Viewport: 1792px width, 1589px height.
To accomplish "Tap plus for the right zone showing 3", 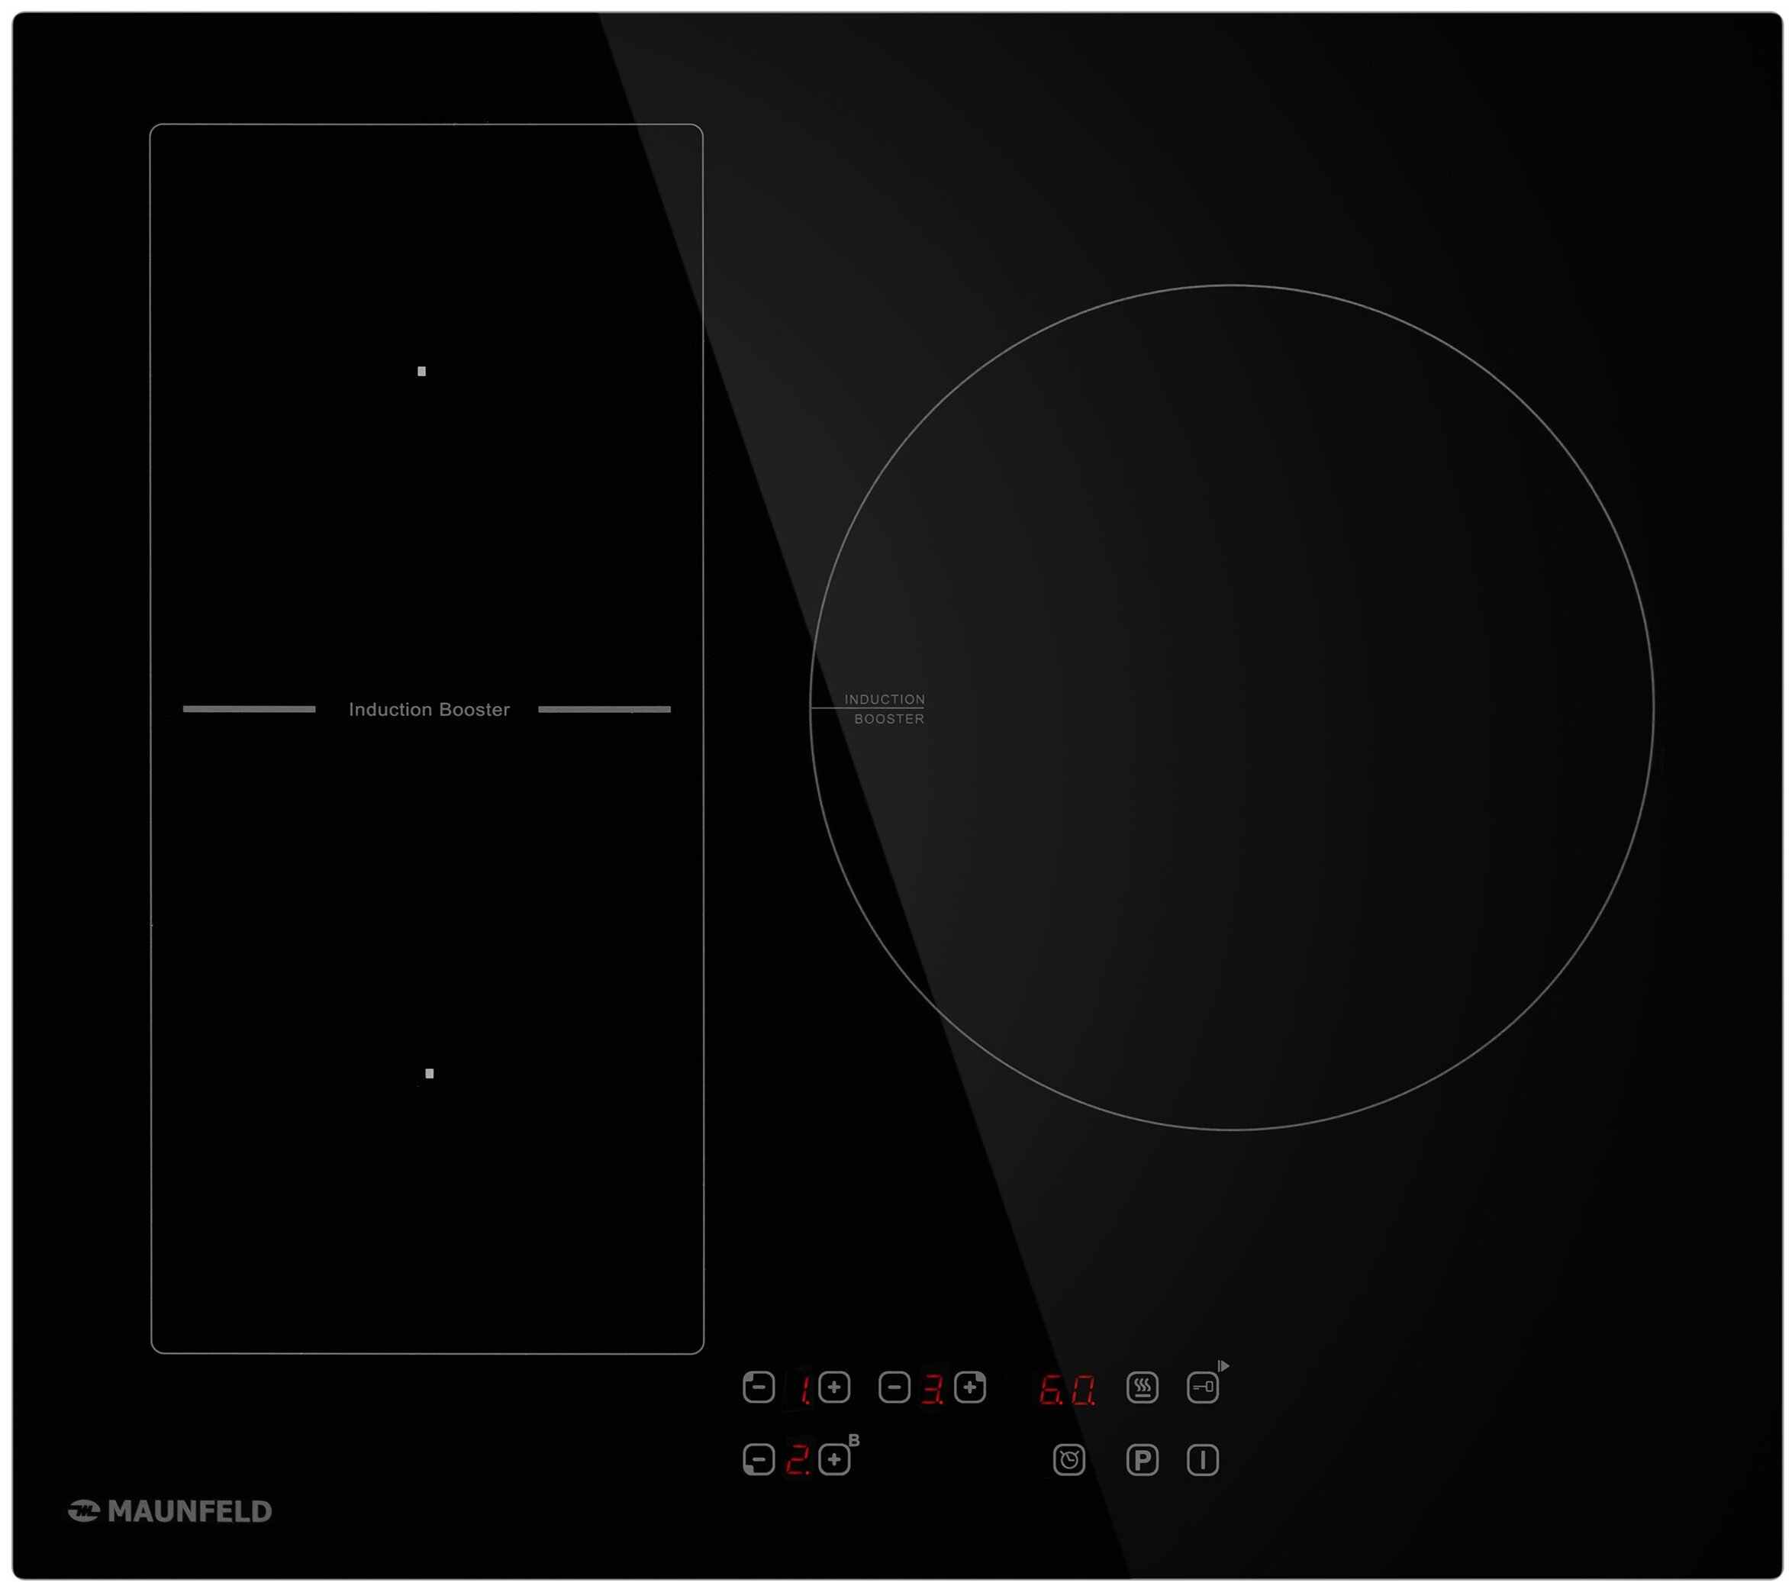I will [969, 1388].
